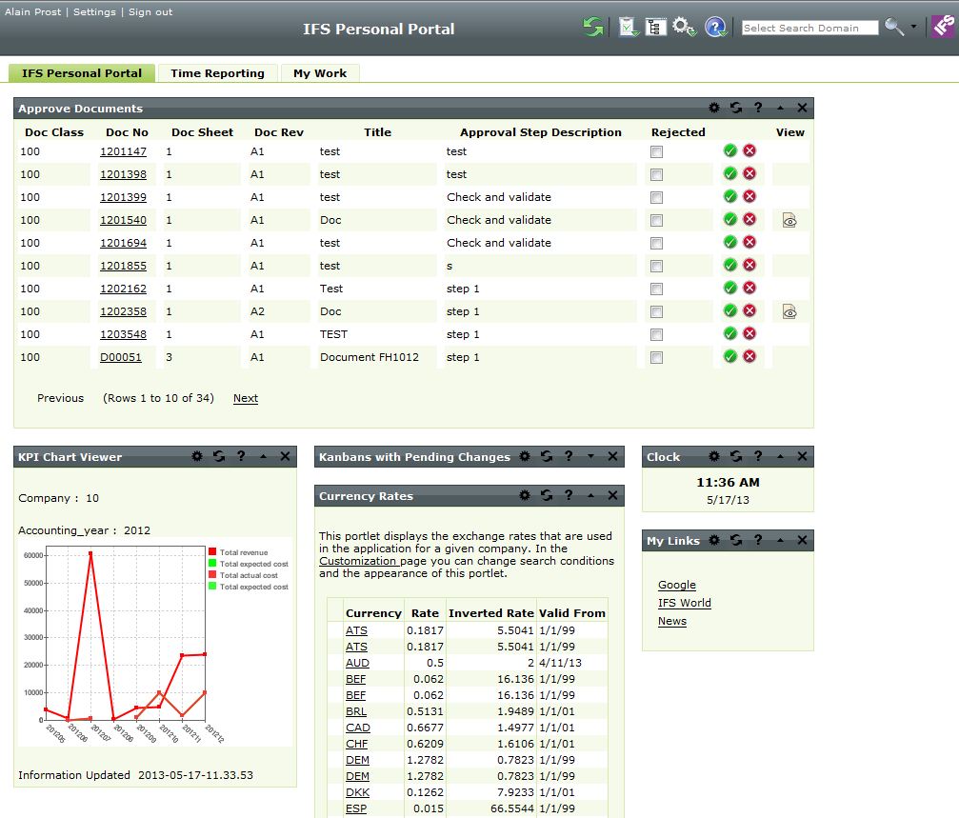Click the Select Search Domain field
Screen dimensions: 959x818
[809, 29]
